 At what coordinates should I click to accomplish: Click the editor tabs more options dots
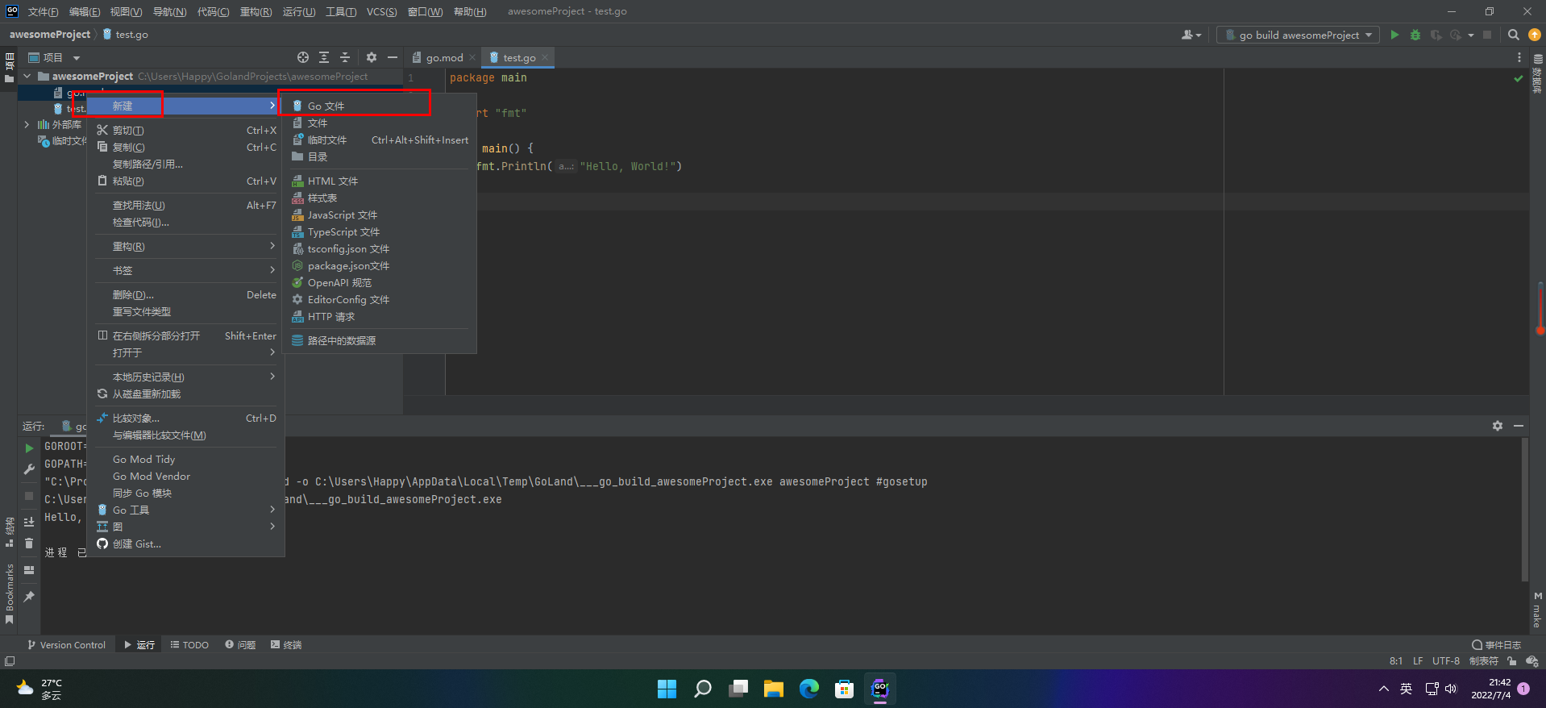[1519, 57]
